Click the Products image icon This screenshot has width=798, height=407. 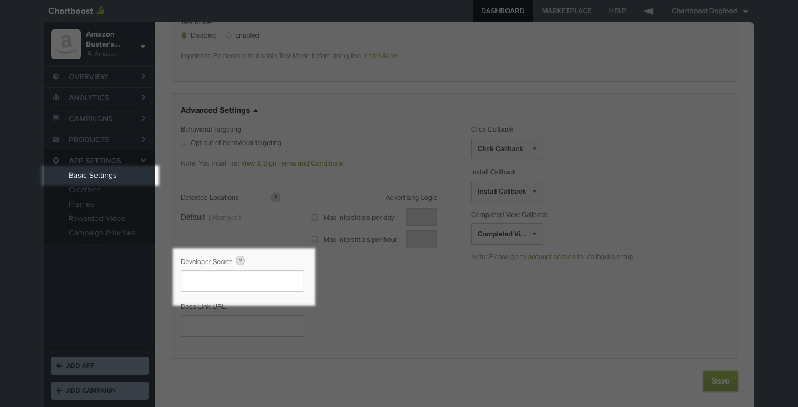coord(56,140)
